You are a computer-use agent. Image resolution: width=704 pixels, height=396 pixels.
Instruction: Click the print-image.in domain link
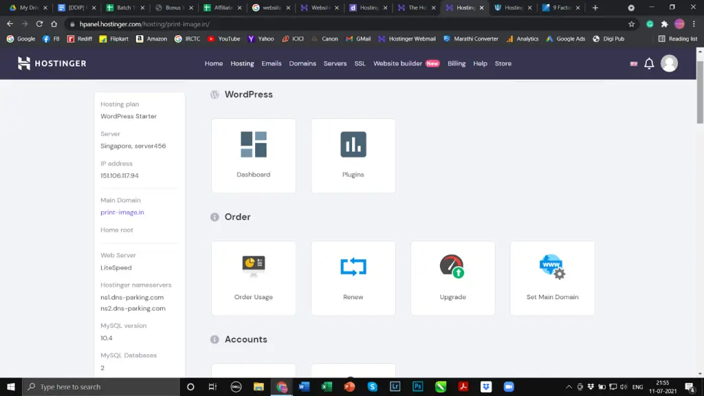click(122, 212)
